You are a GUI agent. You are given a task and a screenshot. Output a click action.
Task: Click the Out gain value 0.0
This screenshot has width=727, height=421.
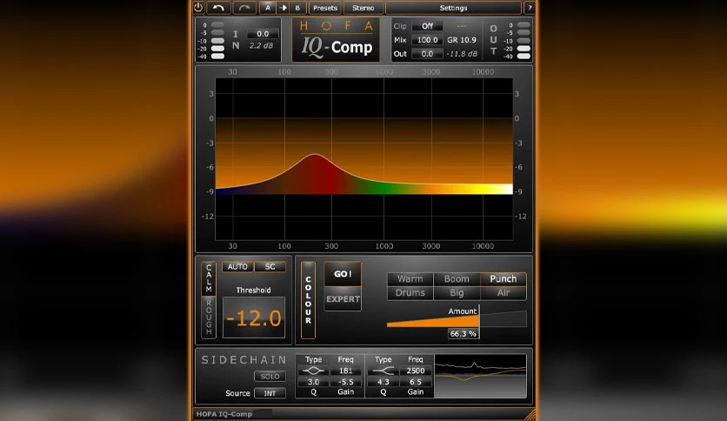tap(427, 54)
